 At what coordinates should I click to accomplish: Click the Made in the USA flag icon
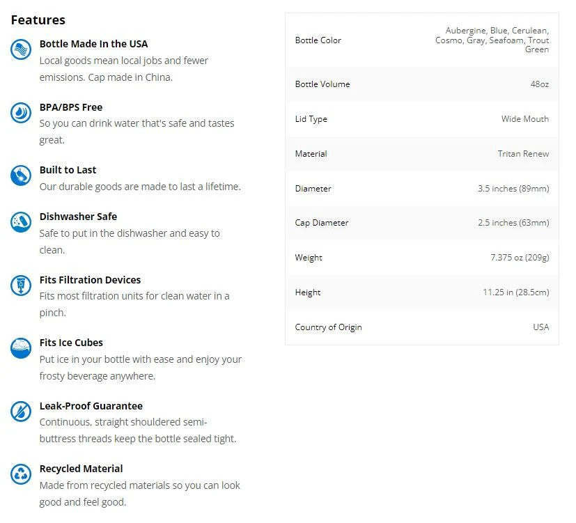pos(21,49)
